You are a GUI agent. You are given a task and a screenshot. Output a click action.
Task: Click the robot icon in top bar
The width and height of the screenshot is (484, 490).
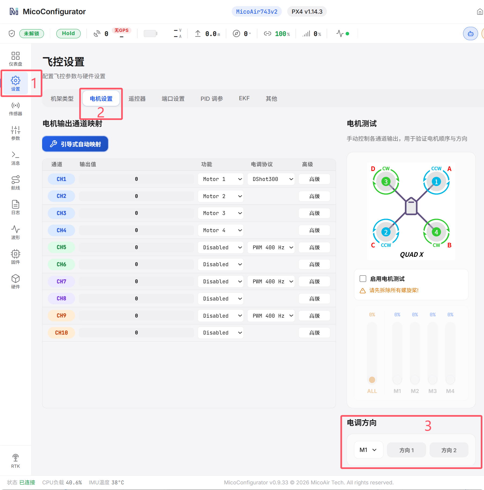[470, 34]
